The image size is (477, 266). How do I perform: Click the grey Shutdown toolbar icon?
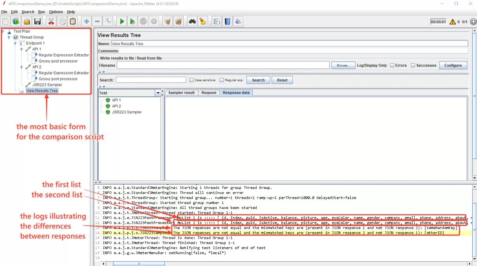pyautogui.click(x=154, y=21)
